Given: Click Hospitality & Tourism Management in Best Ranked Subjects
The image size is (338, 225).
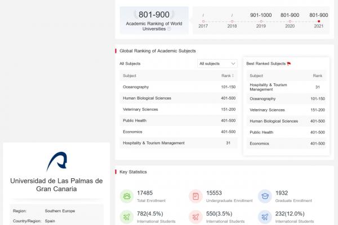Looking at the screenshot, I should (x=268, y=87).
